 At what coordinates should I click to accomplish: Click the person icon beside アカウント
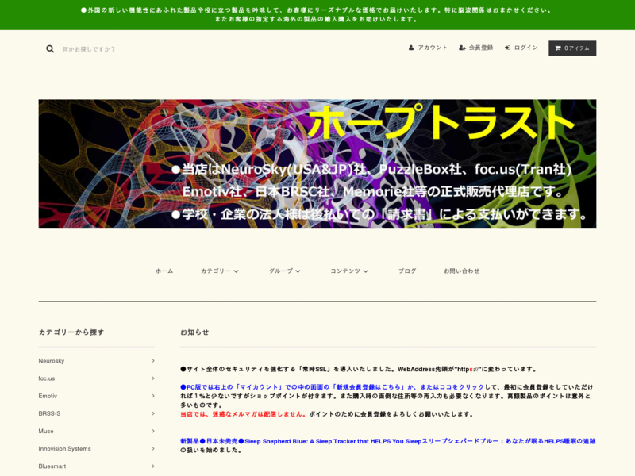click(411, 48)
